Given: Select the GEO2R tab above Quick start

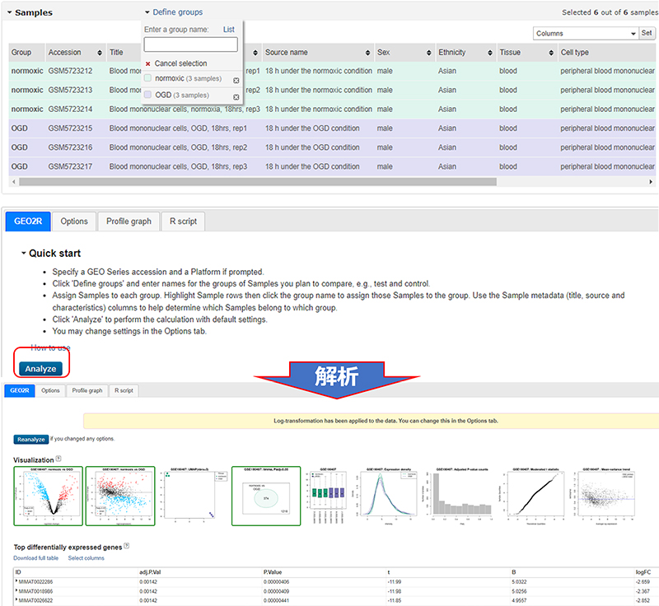Looking at the screenshot, I should coord(28,221).
